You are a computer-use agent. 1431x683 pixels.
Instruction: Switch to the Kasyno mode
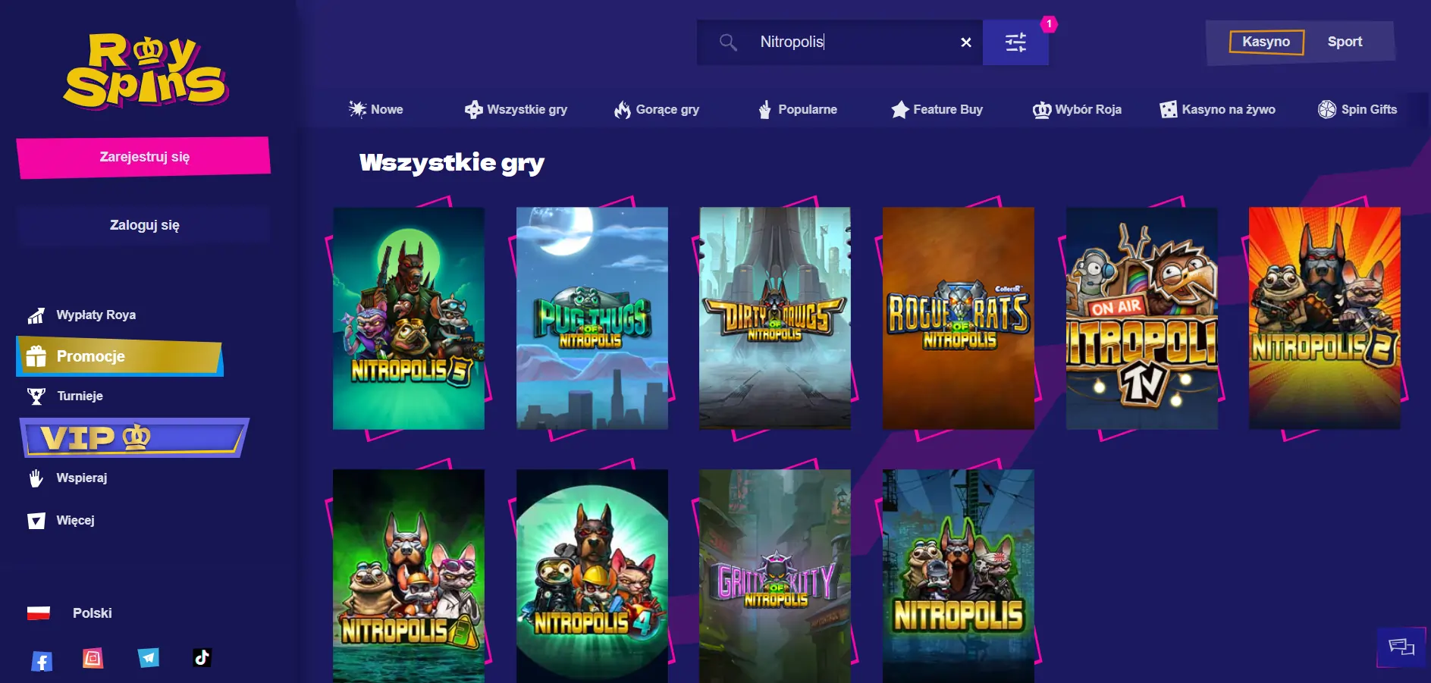click(x=1266, y=42)
